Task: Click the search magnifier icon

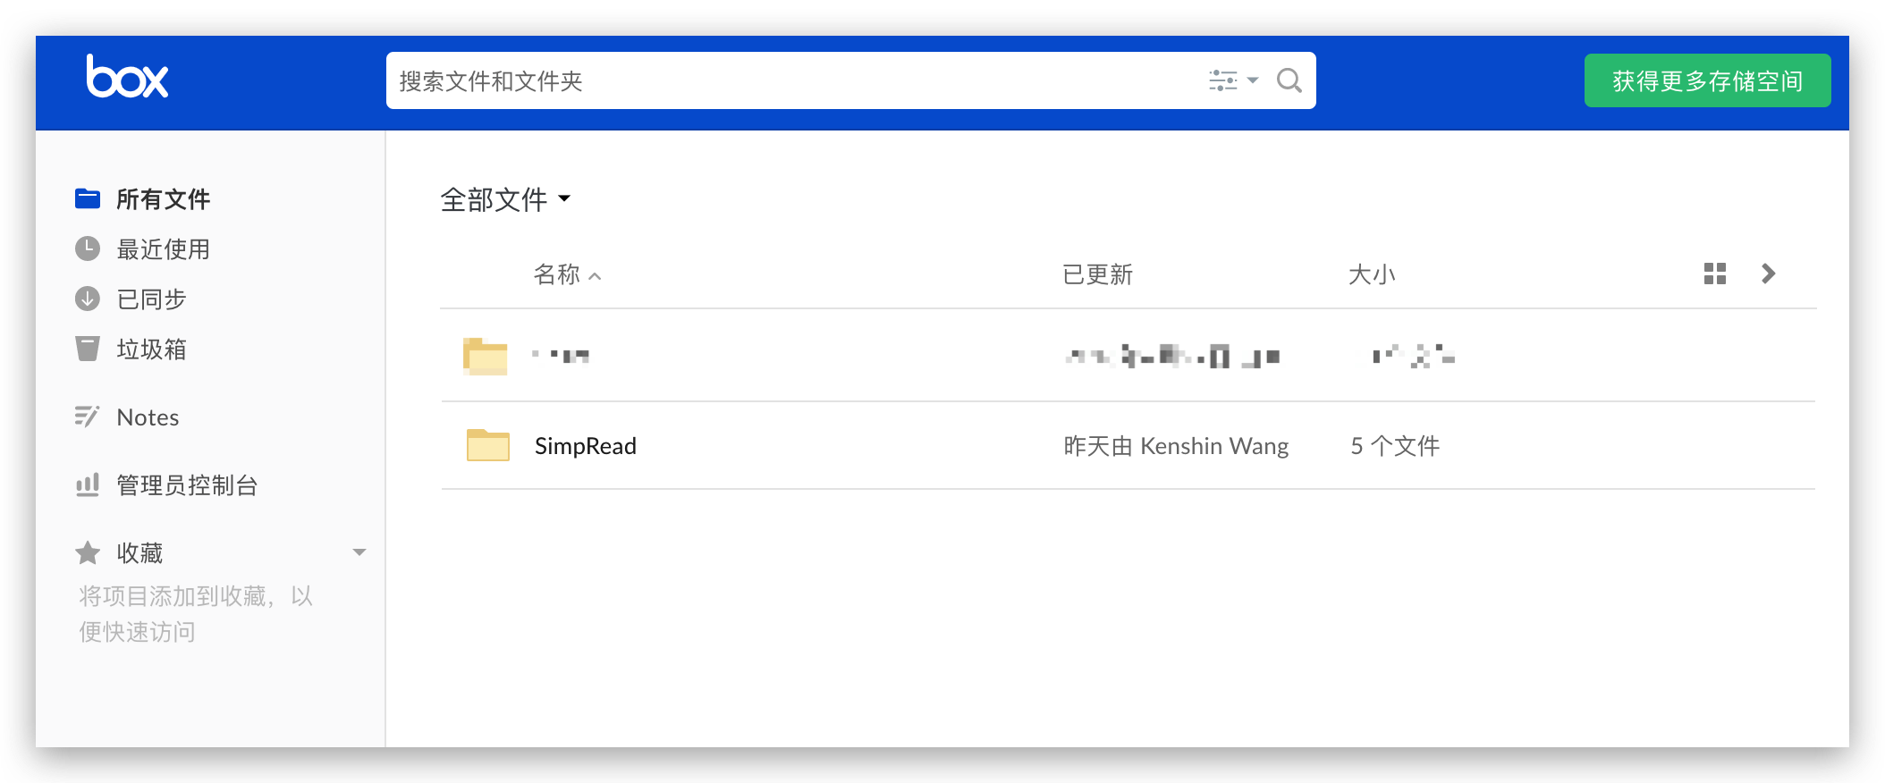Action: 1289,81
